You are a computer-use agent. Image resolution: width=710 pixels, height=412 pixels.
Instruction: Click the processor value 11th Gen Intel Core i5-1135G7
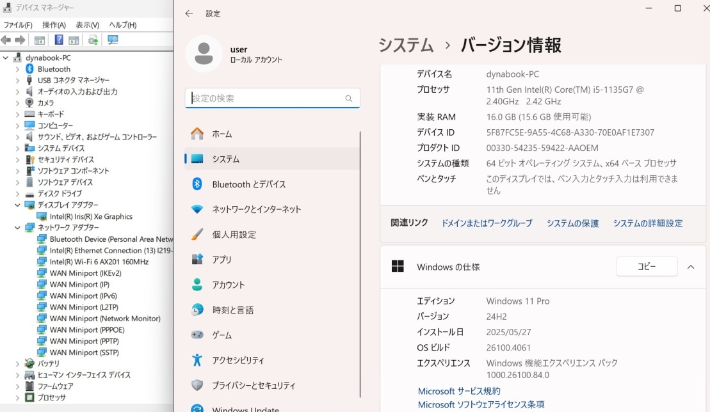click(x=565, y=95)
